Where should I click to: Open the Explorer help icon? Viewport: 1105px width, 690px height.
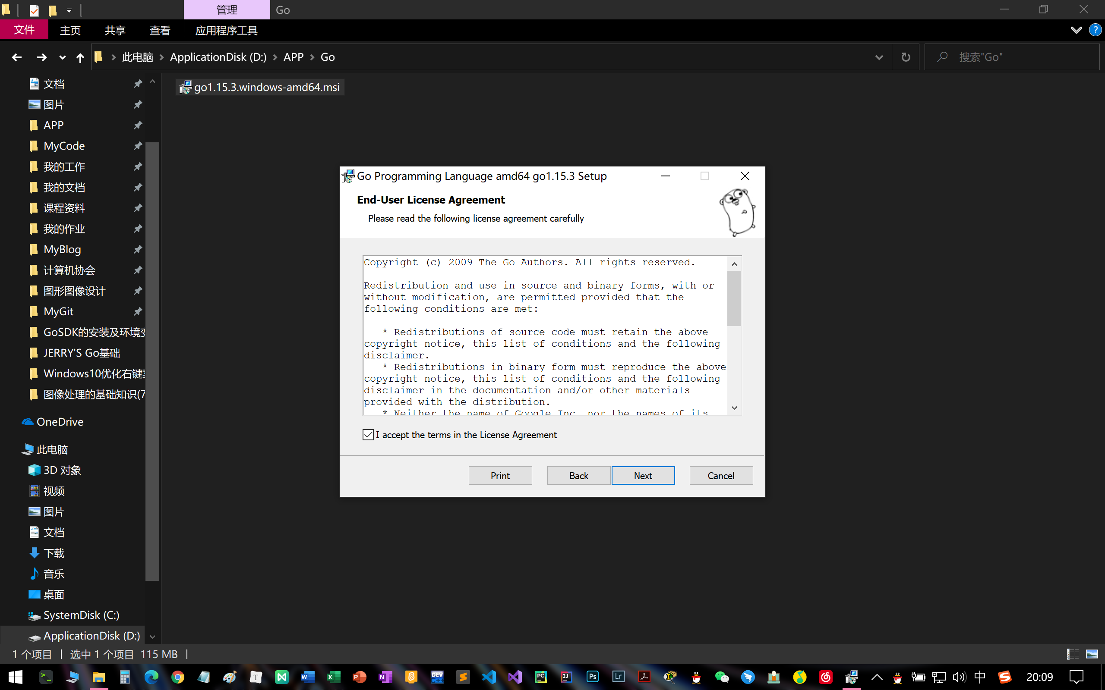click(x=1095, y=30)
